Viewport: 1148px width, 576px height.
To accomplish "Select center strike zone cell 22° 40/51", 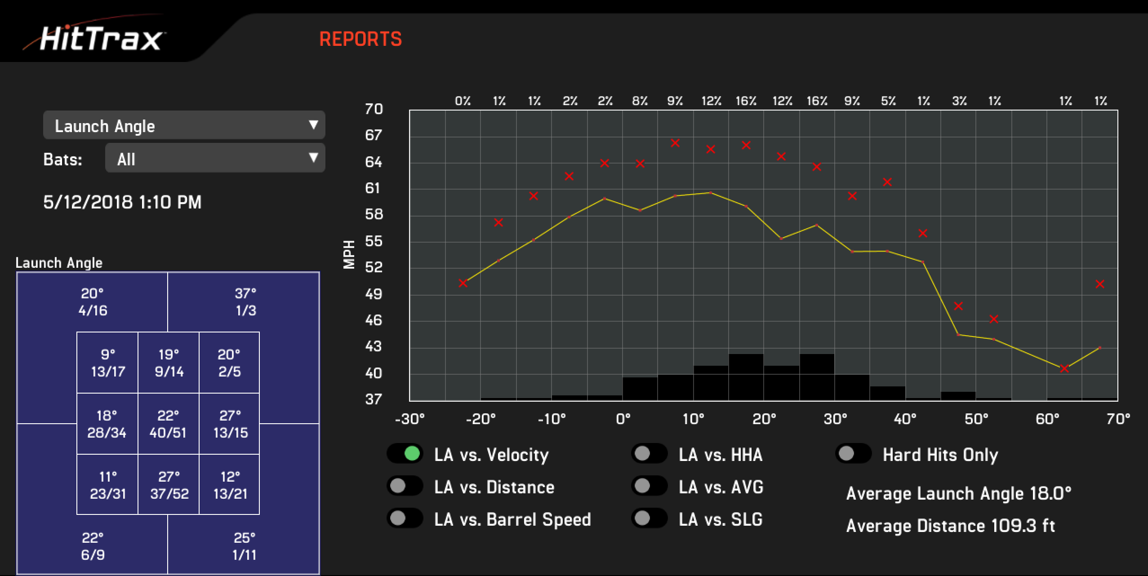I will coord(168,424).
